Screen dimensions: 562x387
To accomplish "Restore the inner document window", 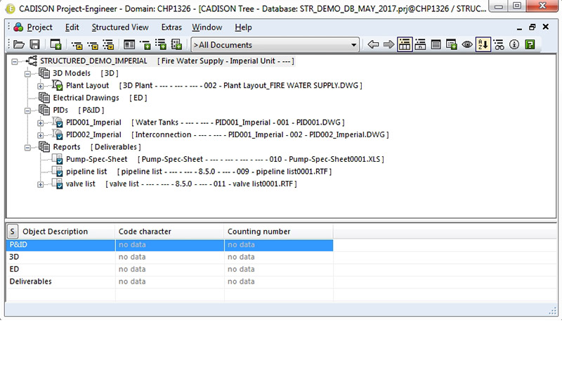I will [x=532, y=27].
